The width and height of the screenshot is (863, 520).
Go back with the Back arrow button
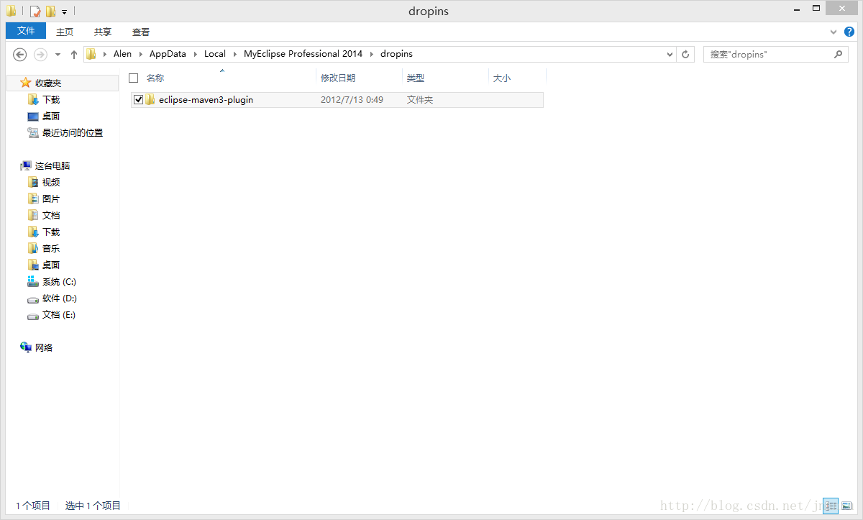click(20, 54)
